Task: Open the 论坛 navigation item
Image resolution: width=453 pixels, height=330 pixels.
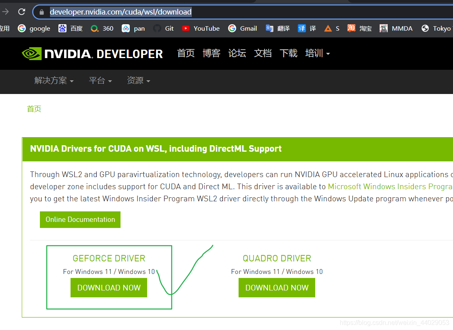Action: pyautogui.click(x=237, y=53)
